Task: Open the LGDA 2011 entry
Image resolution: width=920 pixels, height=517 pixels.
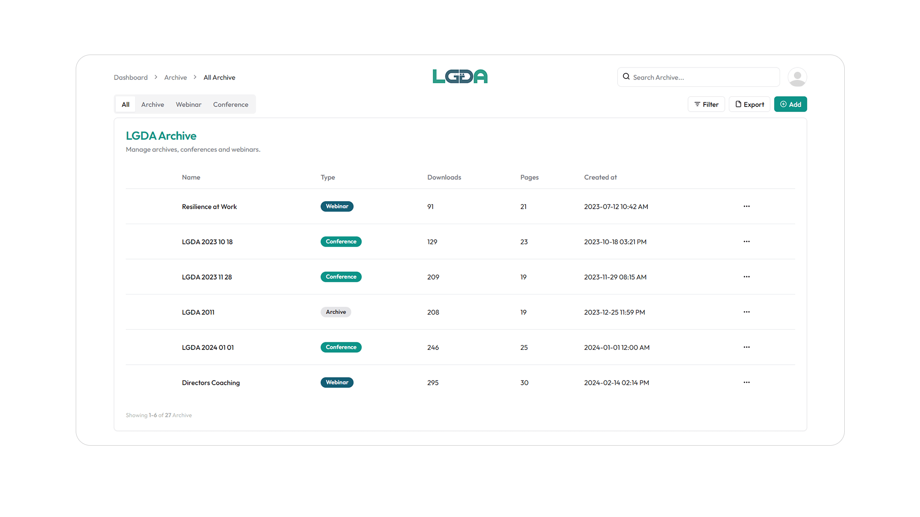Action: 198,312
